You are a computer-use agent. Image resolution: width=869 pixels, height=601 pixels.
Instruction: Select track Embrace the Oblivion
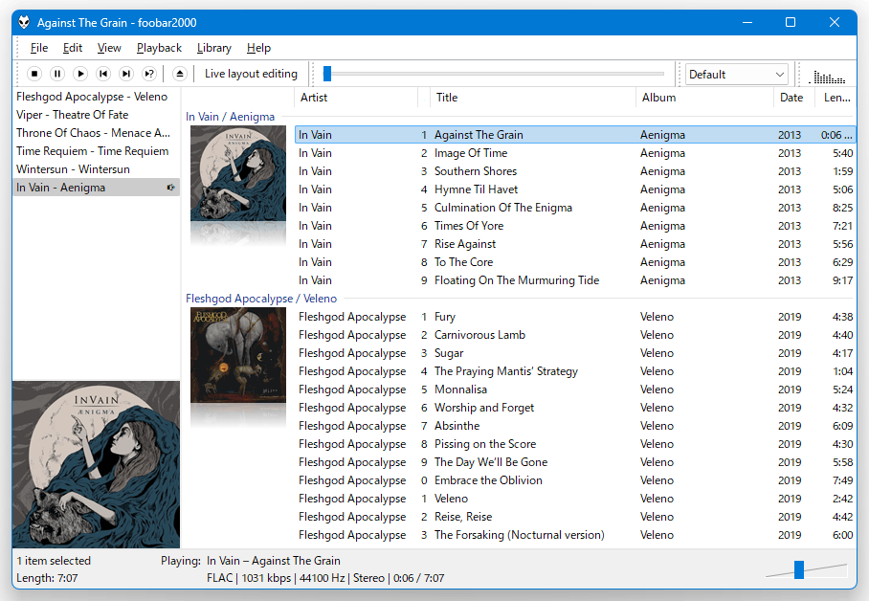575,480
